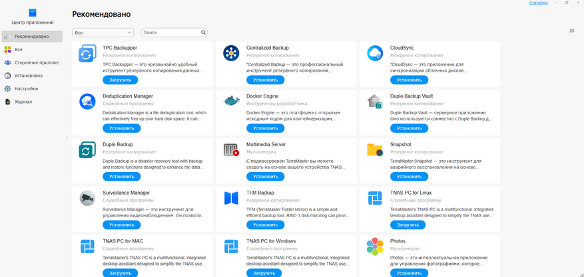Click the sidebar collapse handle
The image size is (584, 277).
point(67,138)
